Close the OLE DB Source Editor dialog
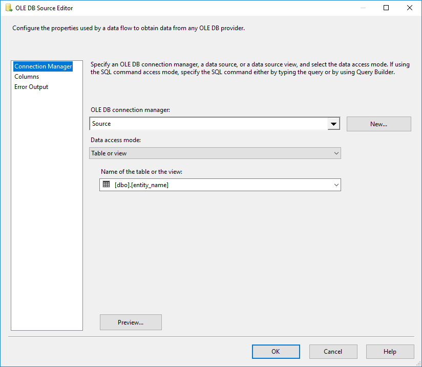 (x=410, y=8)
